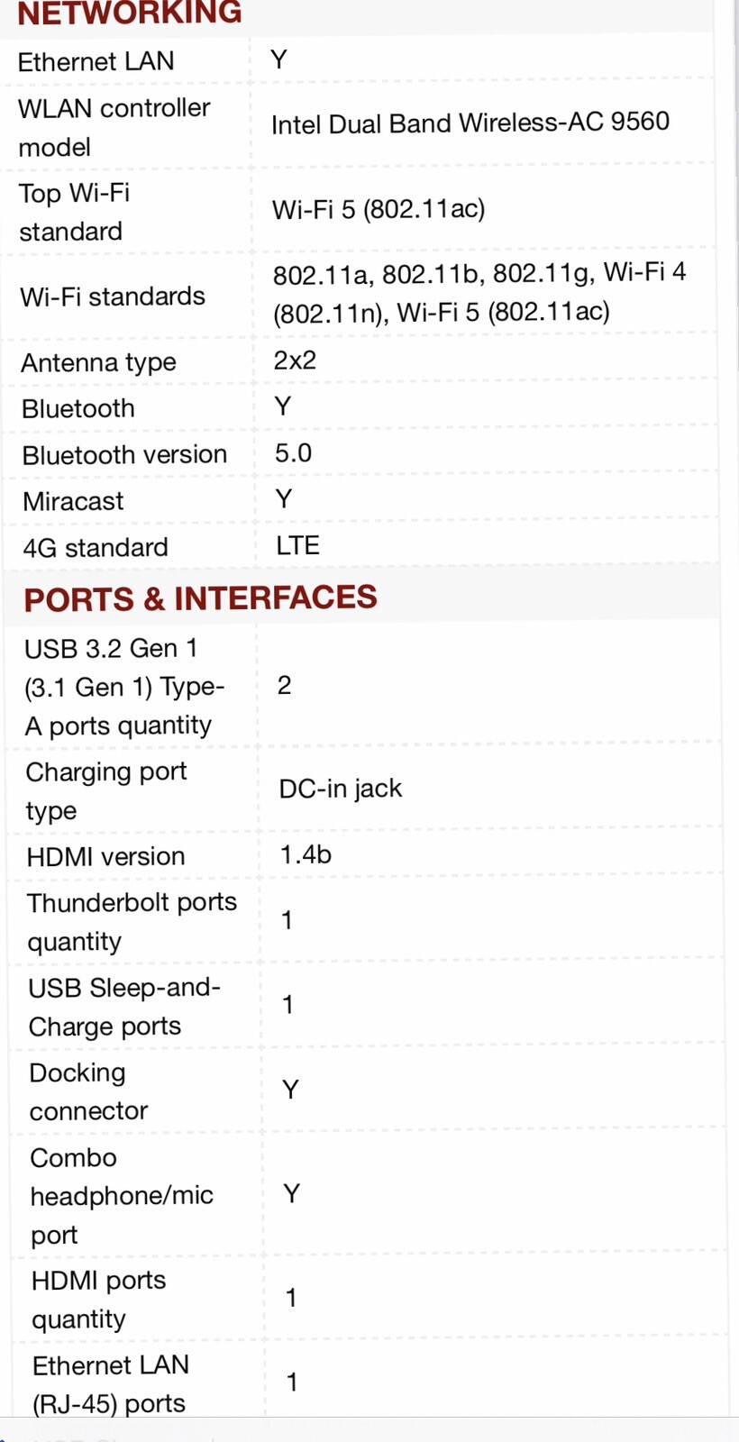Select the Ethernet LAN (RJ-45) ports label
The width and height of the screenshot is (739, 1442).
pyautogui.click(x=111, y=1384)
